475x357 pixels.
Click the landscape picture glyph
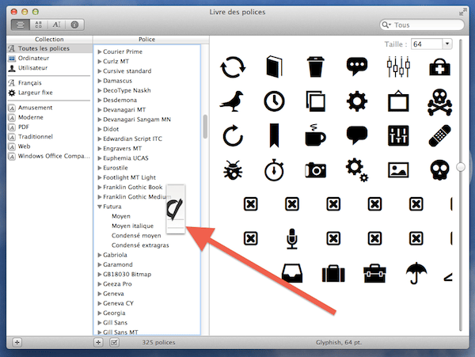point(398,170)
